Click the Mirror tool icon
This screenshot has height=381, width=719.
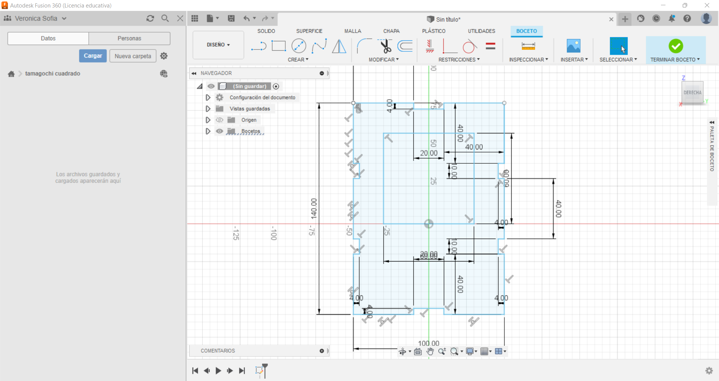click(339, 46)
